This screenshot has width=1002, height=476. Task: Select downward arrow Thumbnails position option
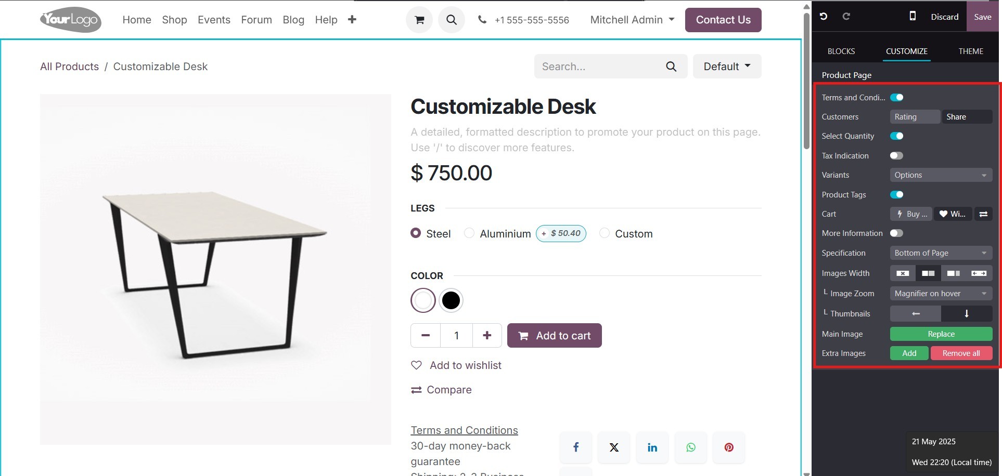coord(967,314)
